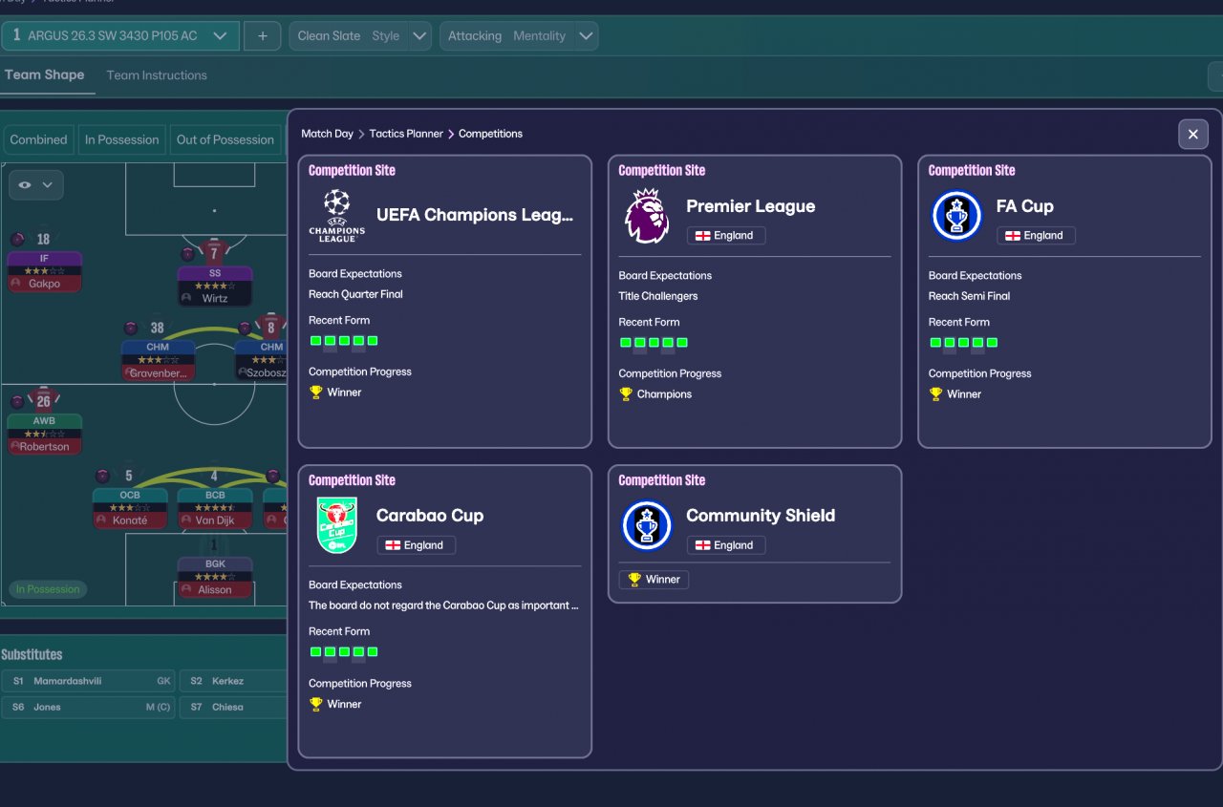Click the FA Cup Recent Form squares

click(963, 343)
